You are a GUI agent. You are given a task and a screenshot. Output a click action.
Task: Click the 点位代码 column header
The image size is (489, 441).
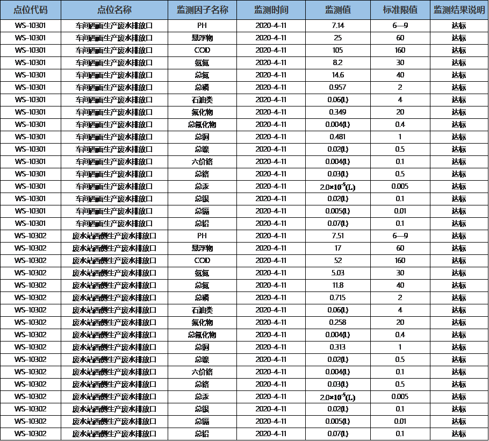31,10
